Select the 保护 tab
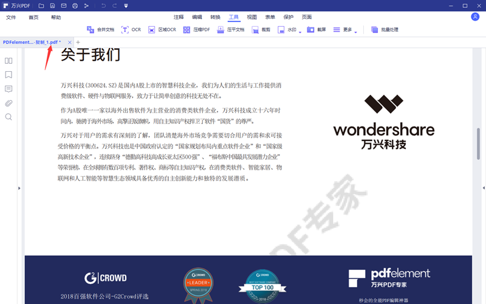 [x=288, y=17]
